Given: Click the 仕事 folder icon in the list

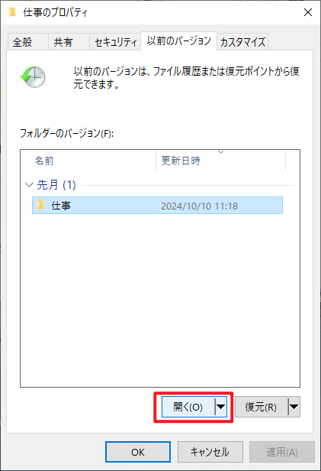Looking at the screenshot, I should (x=40, y=205).
